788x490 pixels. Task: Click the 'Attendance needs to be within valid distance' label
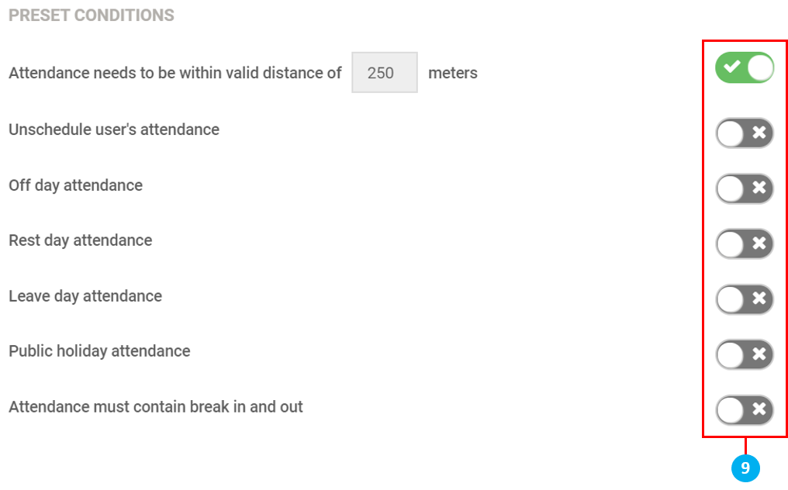coord(175,73)
